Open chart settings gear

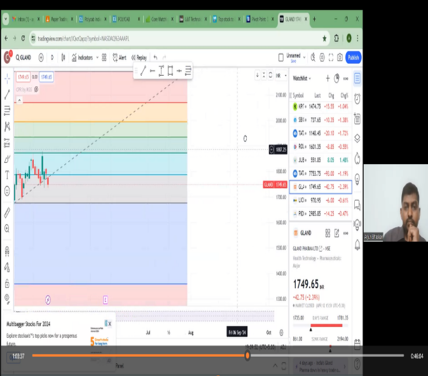(x=322, y=58)
